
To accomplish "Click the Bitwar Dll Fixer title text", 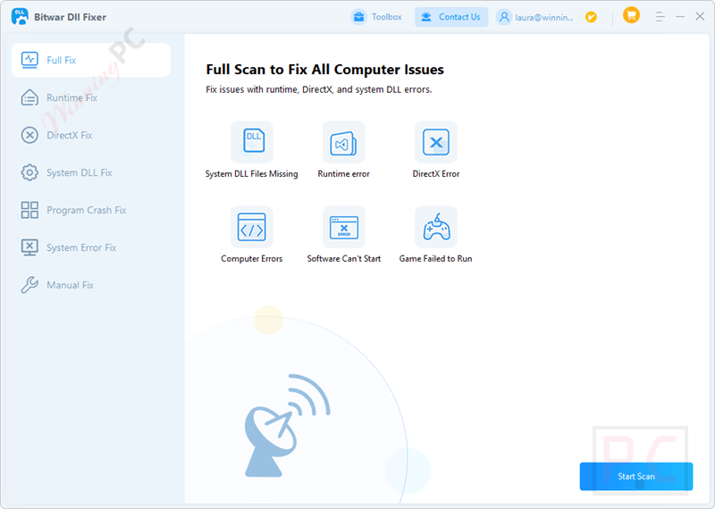I will 71,17.
